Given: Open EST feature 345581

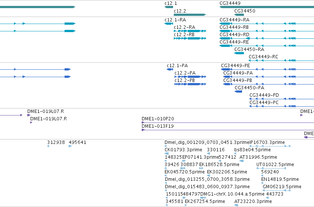Looking at the screenshot, I should [175, 202].
